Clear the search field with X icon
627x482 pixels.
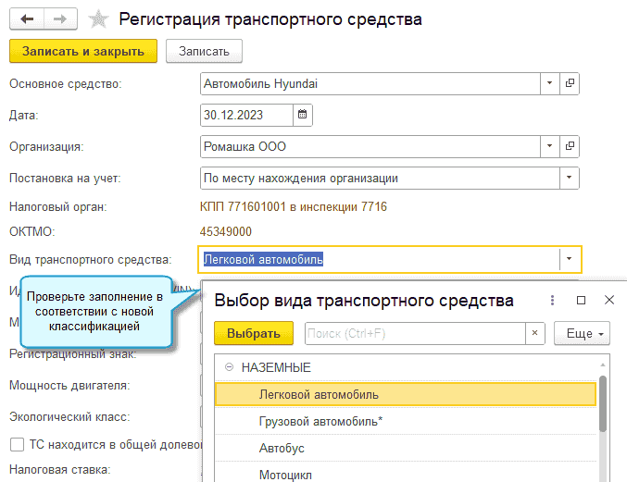[x=535, y=333]
